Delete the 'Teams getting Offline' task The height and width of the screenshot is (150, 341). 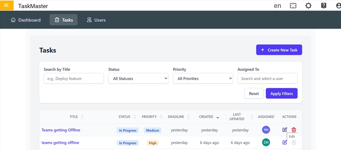tap(294, 130)
